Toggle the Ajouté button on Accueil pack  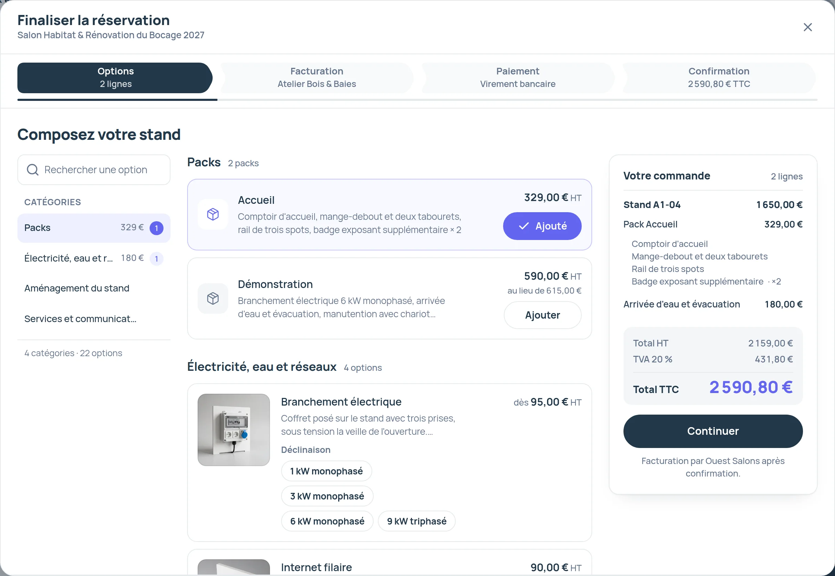pyautogui.click(x=542, y=226)
